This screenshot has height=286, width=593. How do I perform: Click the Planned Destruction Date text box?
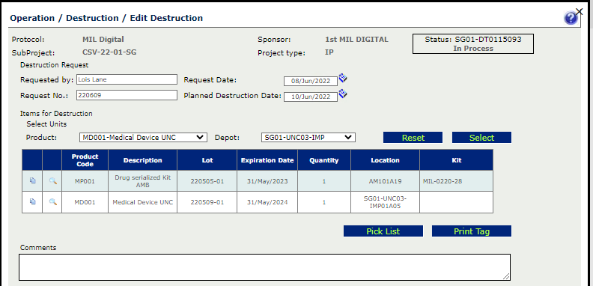[311, 97]
